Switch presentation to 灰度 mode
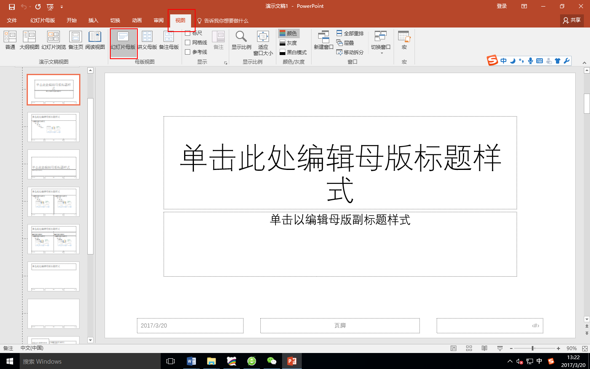The width and height of the screenshot is (590, 369). pos(291,42)
